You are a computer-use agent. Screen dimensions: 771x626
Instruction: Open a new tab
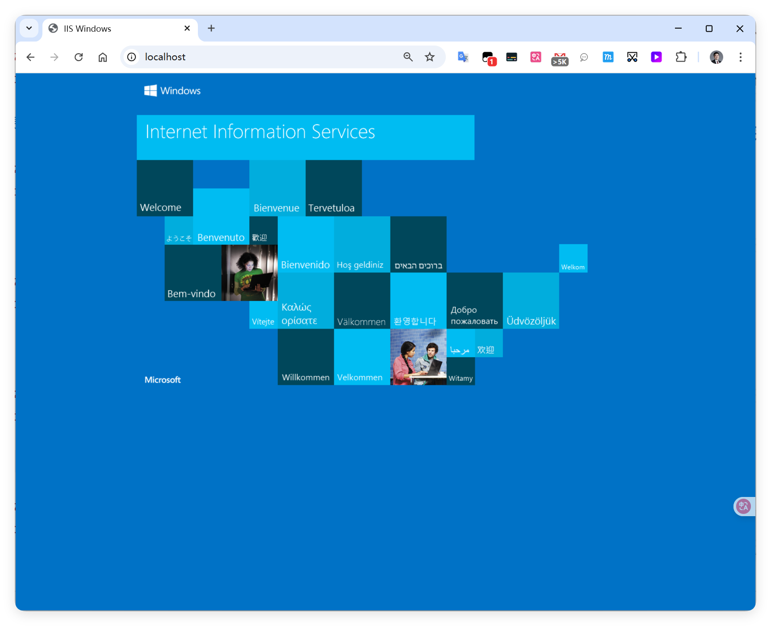click(211, 28)
